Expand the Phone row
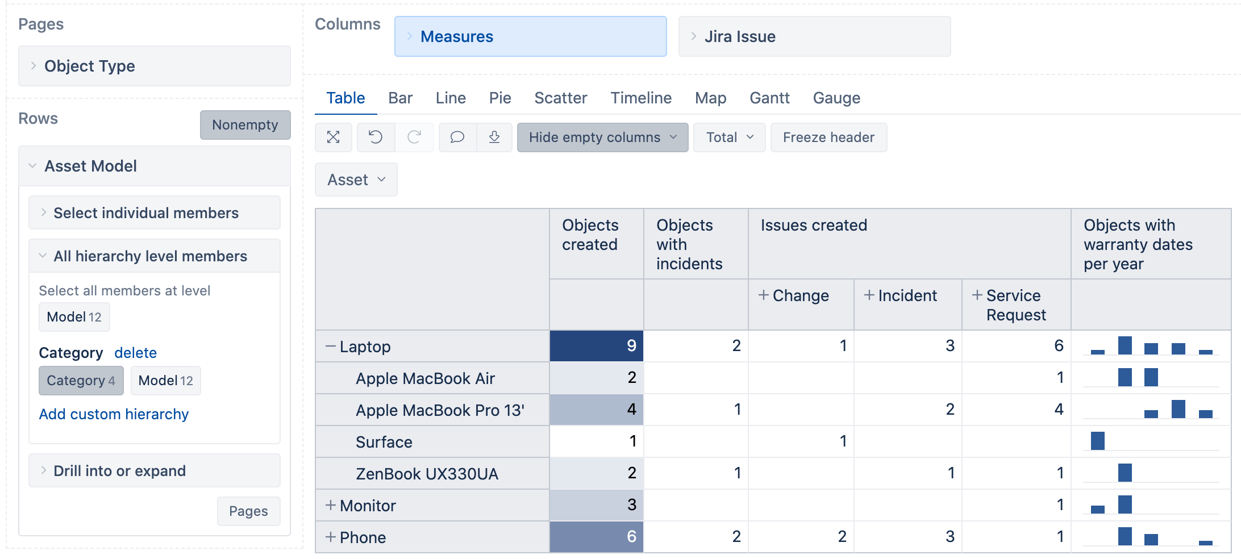Viewport: 1241px width, 559px height. pos(331,537)
